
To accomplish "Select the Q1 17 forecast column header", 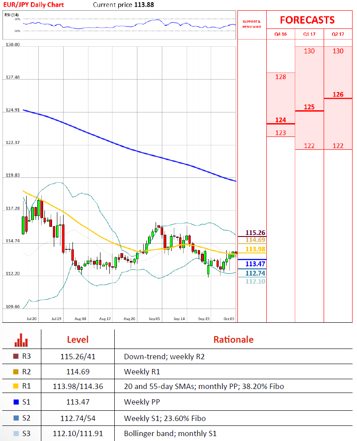I will click(309, 34).
